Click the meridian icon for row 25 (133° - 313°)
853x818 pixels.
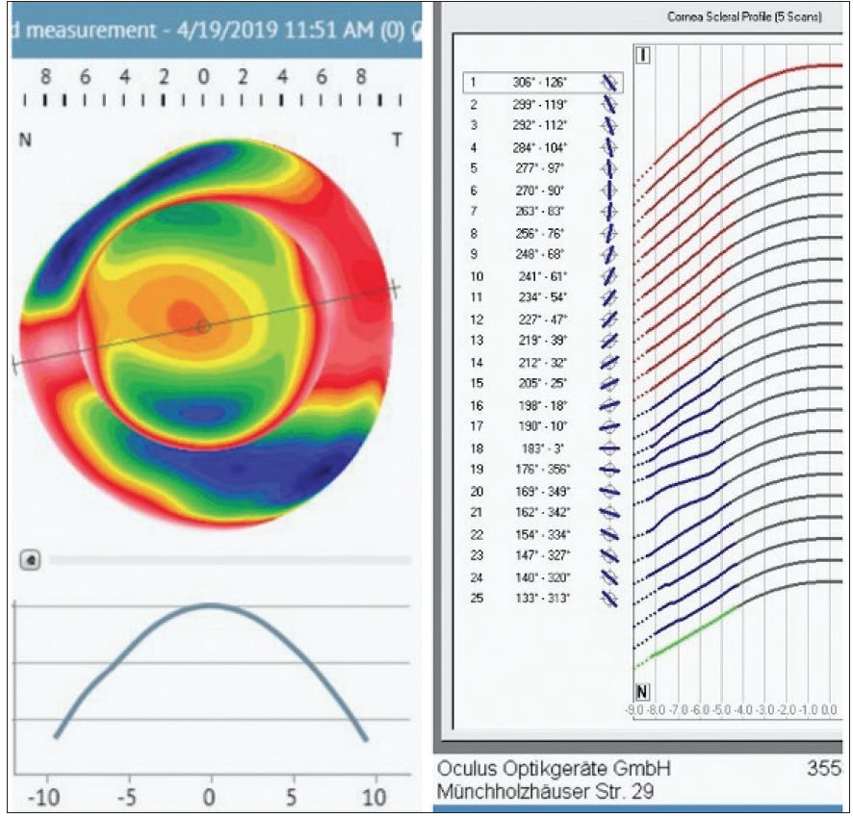tap(608, 598)
